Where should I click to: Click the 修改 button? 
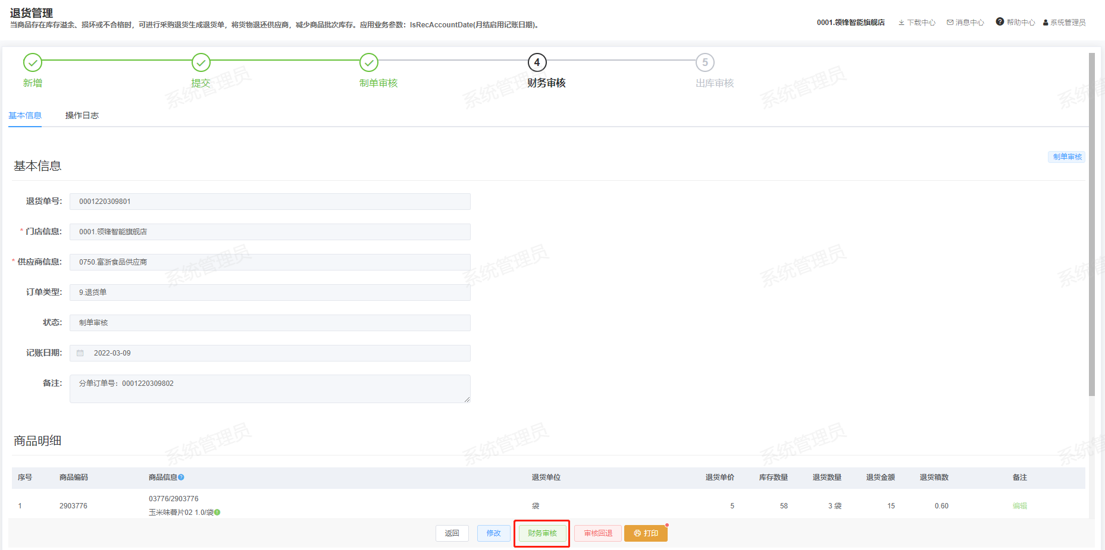[x=494, y=533]
